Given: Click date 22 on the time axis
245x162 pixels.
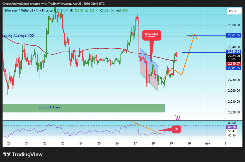Looking at the screenshot, I should 45,143.
